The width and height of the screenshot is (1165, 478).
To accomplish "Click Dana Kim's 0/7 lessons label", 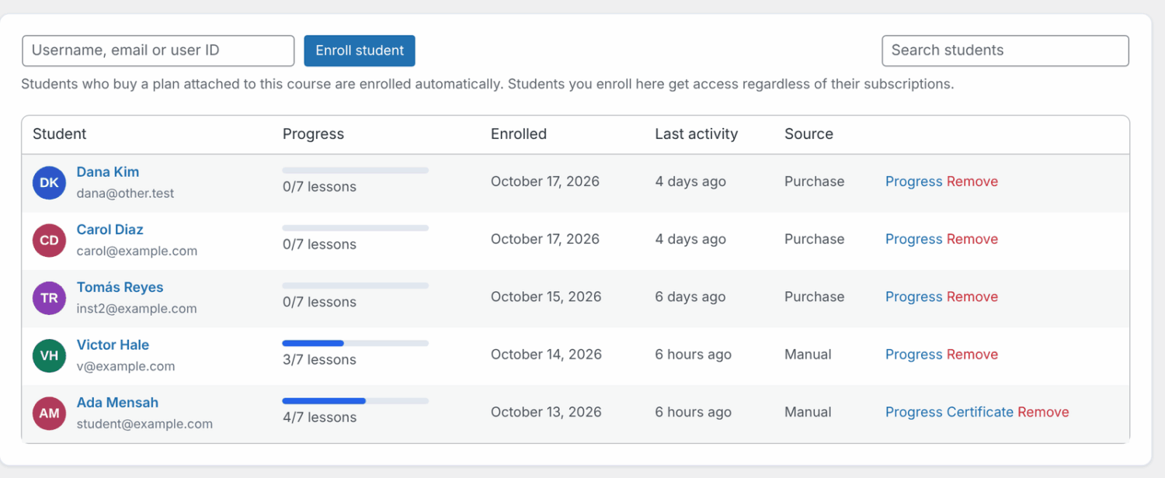I will coord(319,187).
